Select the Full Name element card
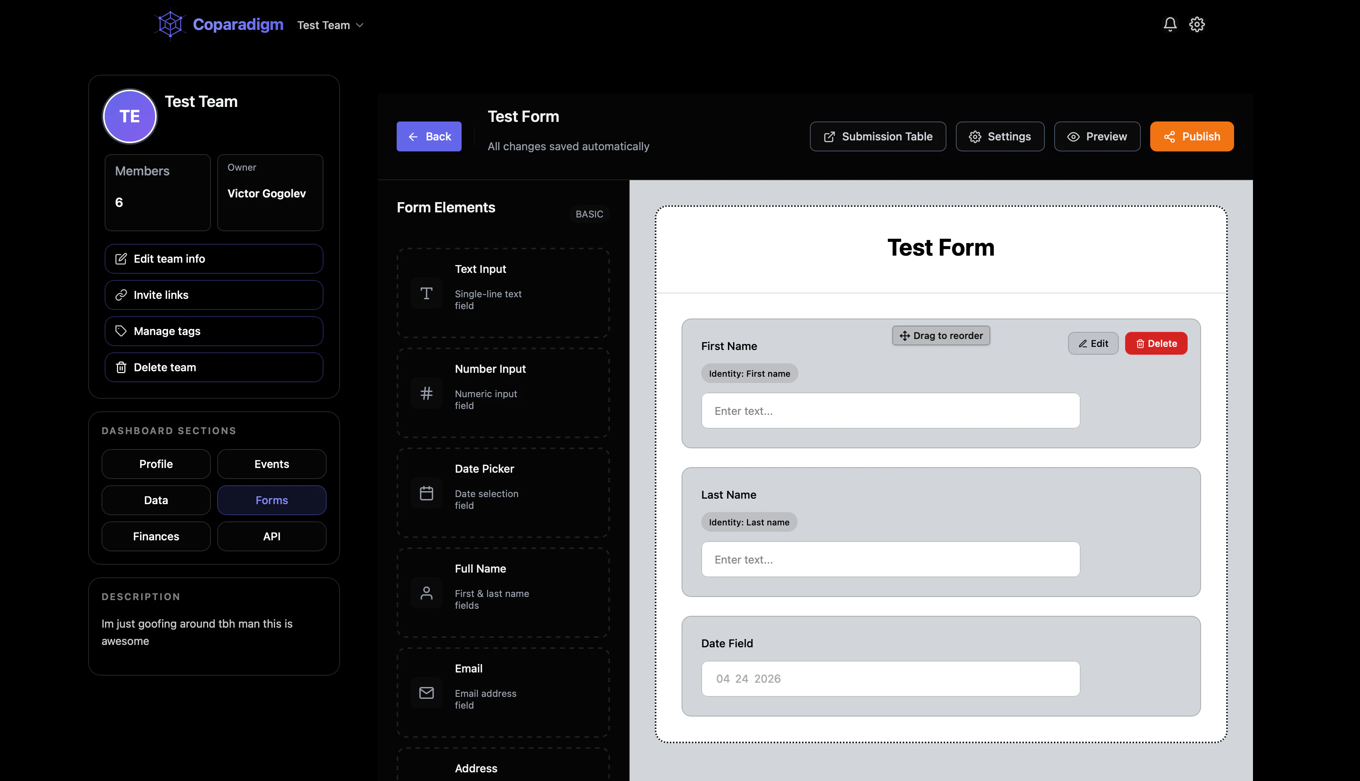1360x781 pixels. tap(503, 593)
